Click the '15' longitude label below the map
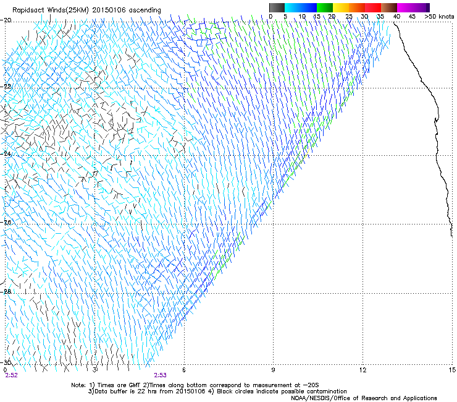Screen dimensions: 457x402 [452, 370]
